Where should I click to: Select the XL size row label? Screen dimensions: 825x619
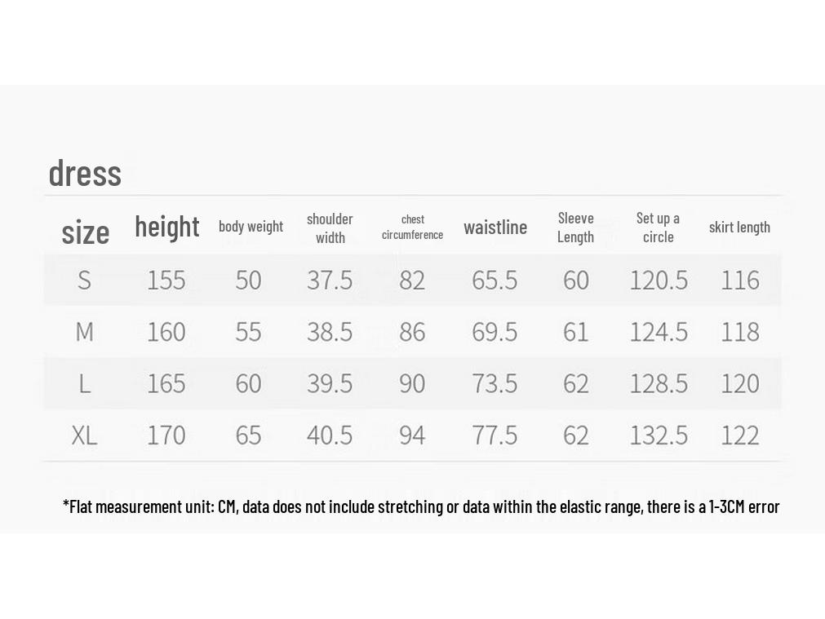pos(84,436)
